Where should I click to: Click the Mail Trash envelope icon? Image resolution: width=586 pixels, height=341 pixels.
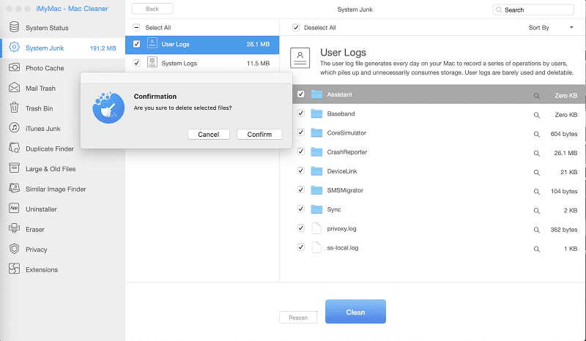[x=14, y=88]
